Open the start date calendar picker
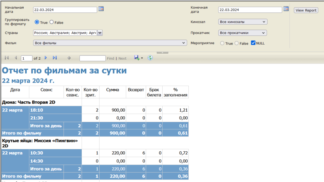The height and width of the screenshot is (182, 324). [x=101, y=9]
